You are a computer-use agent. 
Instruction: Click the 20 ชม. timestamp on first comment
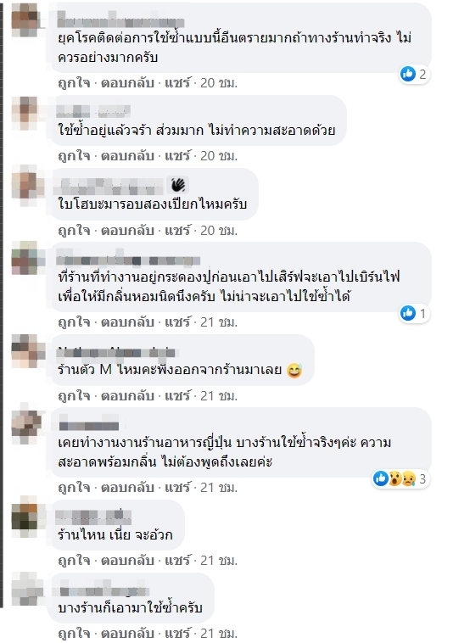(219, 83)
